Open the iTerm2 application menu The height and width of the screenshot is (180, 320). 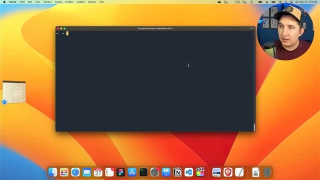[12, 2]
